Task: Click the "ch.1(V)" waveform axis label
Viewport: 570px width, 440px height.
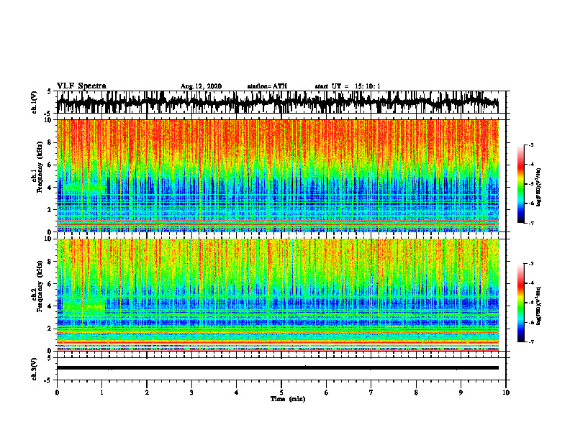Action: pyautogui.click(x=35, y=102)
